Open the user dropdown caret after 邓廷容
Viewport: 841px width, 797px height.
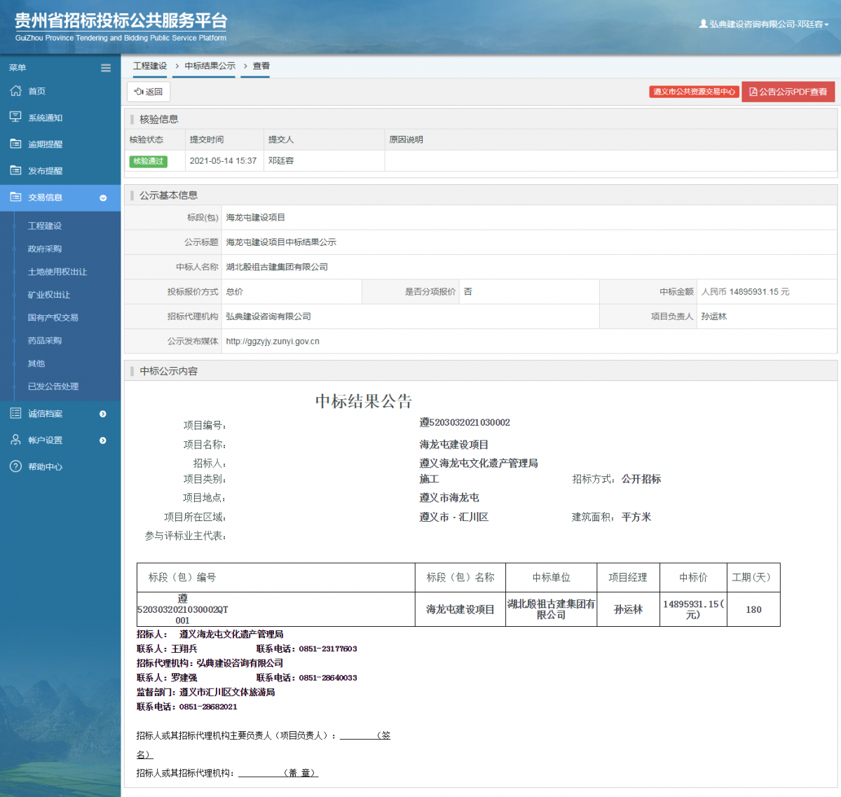pos(827,25)
